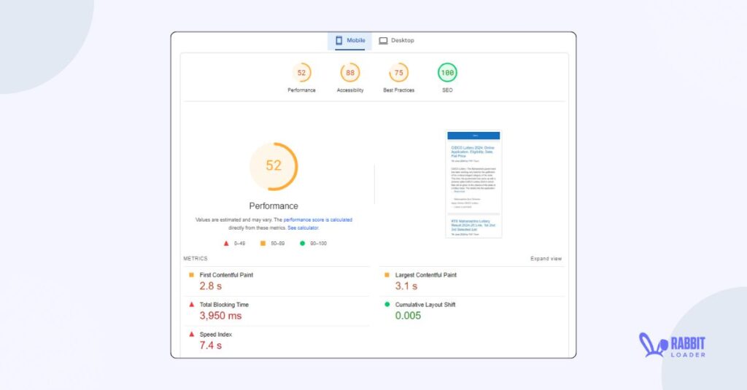This screenshot has height=390, width=747.
Task: Click the SEO label
Action: coord(447,90)
